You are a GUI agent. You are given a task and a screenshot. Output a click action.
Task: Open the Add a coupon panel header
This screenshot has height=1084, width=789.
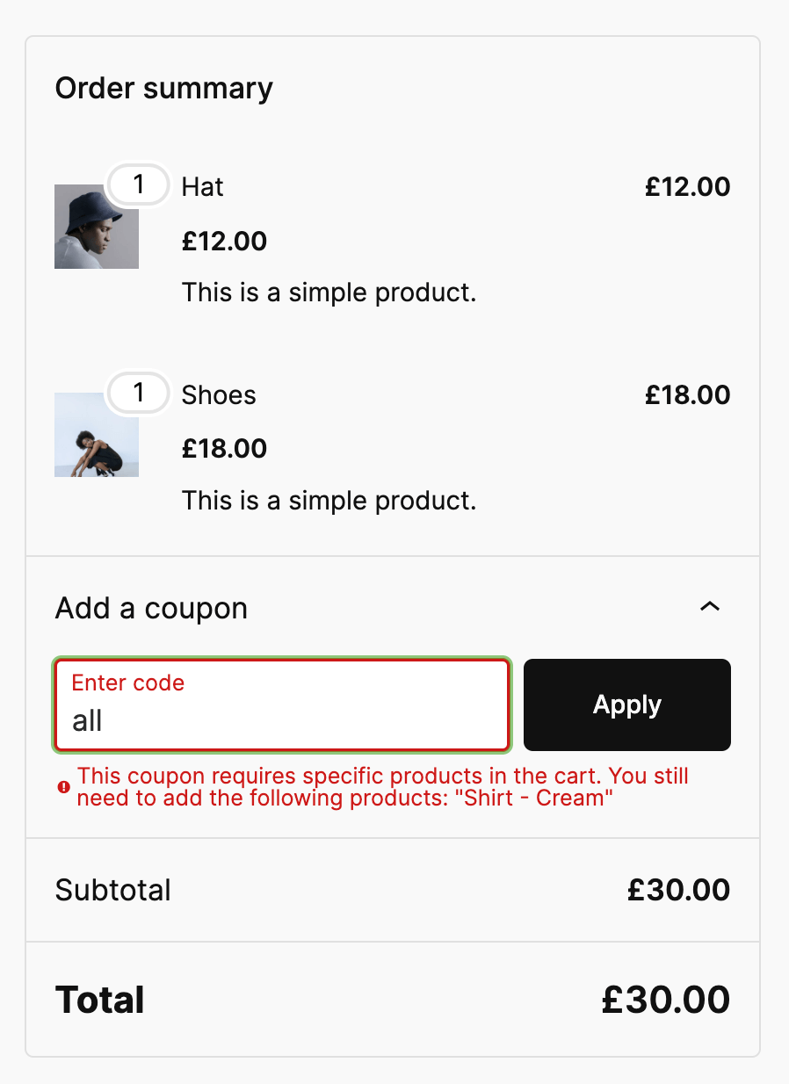(x=151, y=607)
